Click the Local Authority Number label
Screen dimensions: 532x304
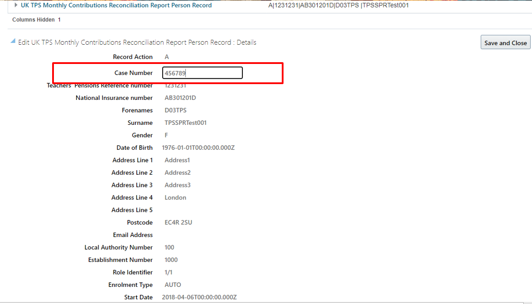[119, 247]
